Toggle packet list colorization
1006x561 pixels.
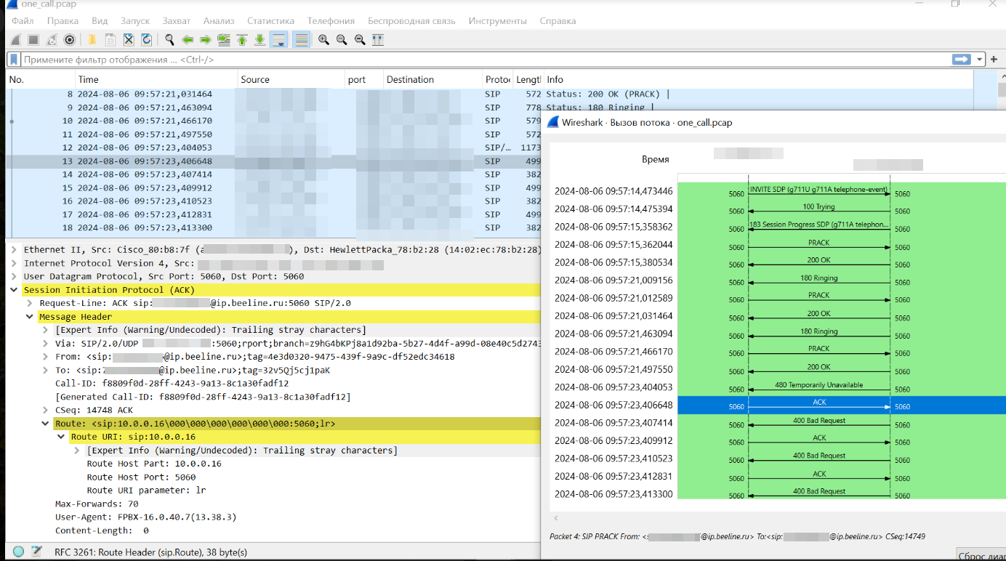[300, 40]
